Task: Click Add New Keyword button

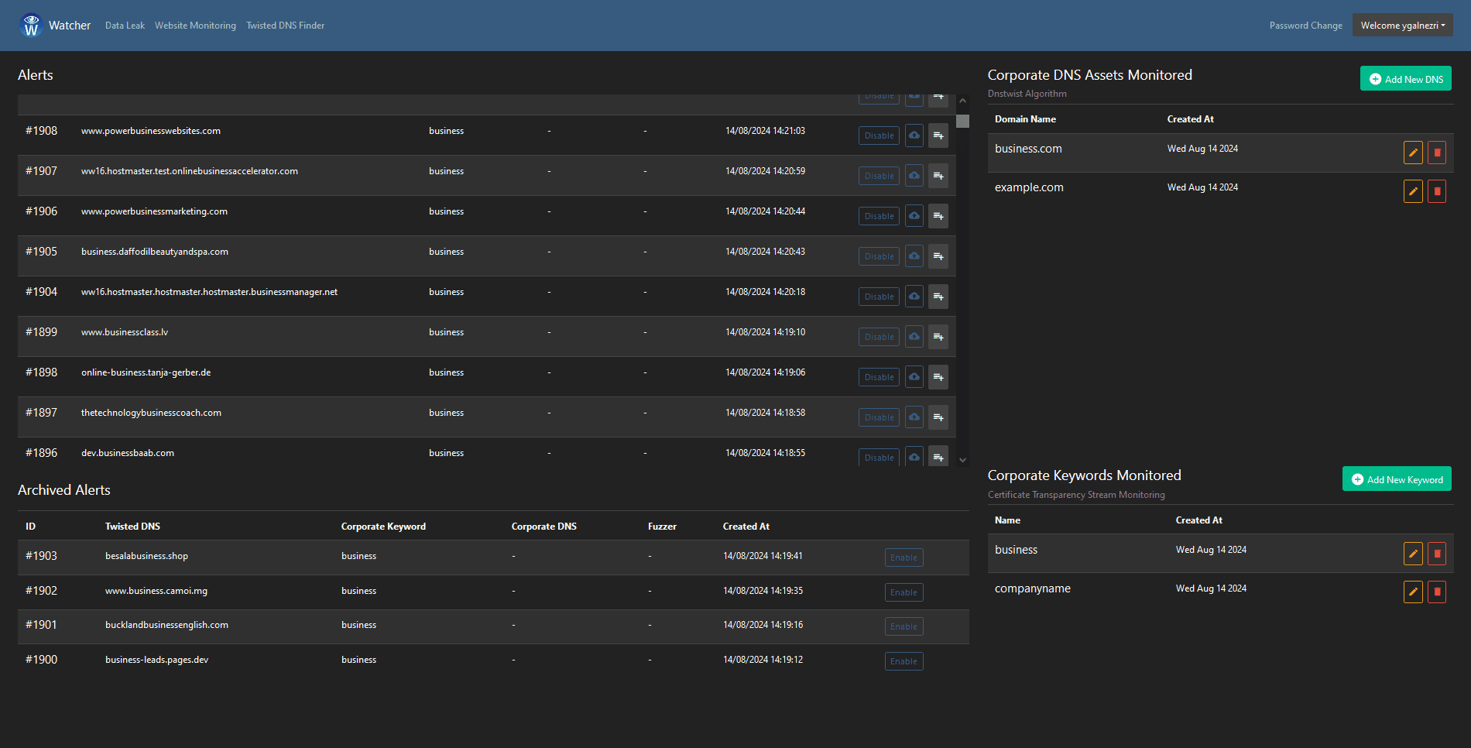Action: [1397, 479]
